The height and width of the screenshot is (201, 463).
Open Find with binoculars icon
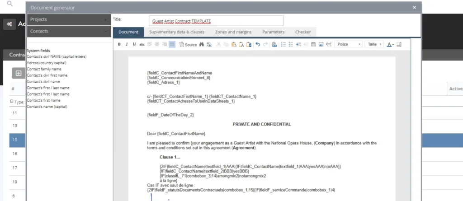[x=202, y=45]
